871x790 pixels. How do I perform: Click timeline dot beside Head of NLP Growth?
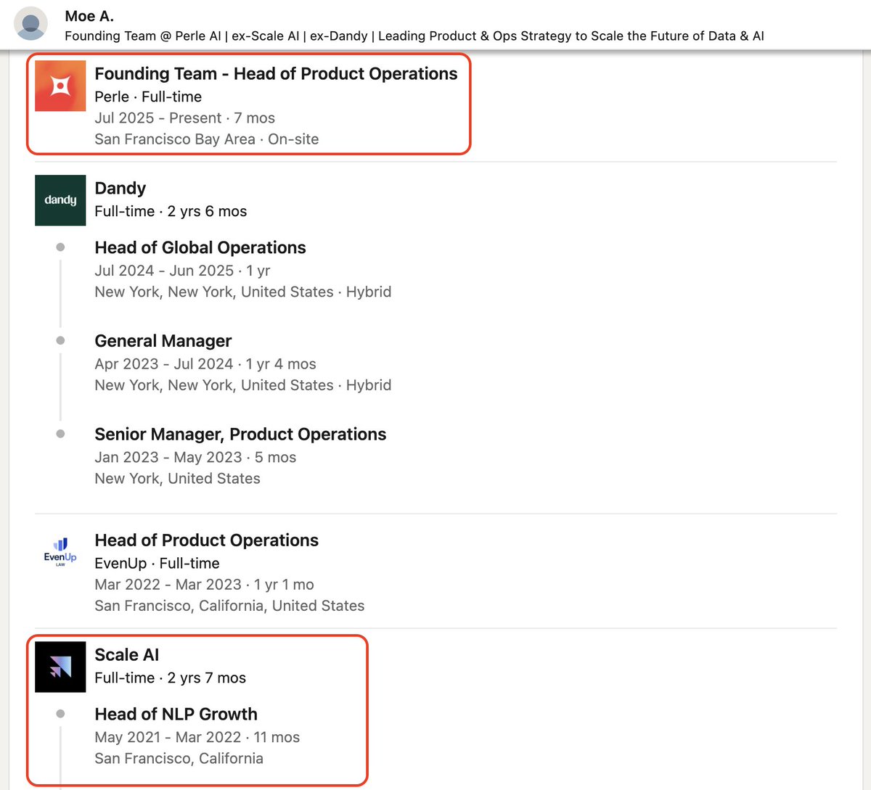pyautogui.click(x=60, y=714)
